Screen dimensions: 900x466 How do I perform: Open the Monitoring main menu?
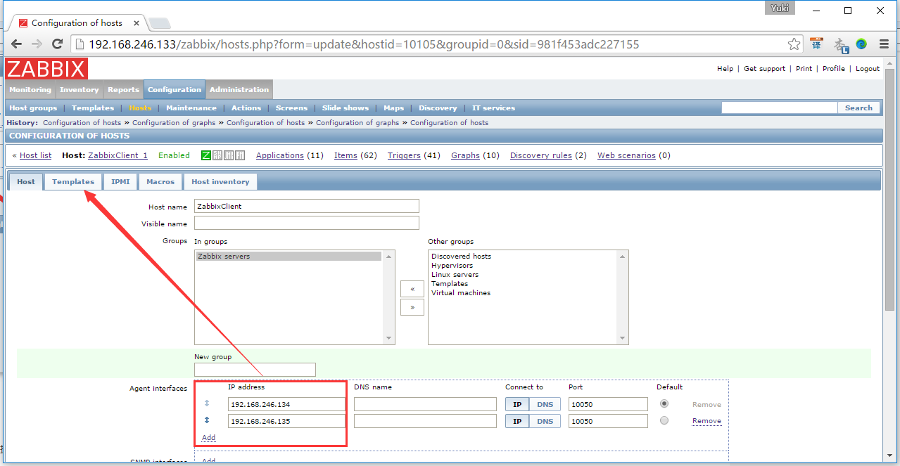tap(30, 90)
